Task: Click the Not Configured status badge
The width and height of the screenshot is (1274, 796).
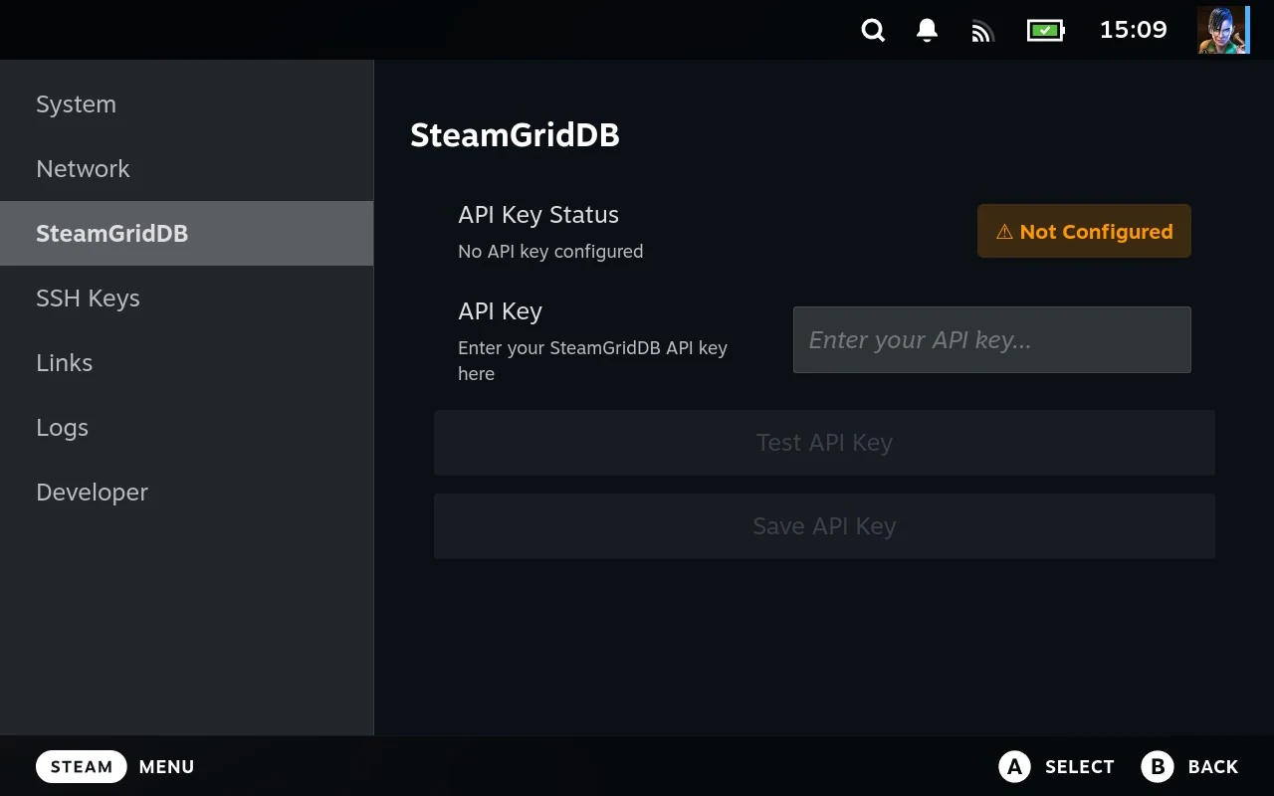Action: point(1084,231)
